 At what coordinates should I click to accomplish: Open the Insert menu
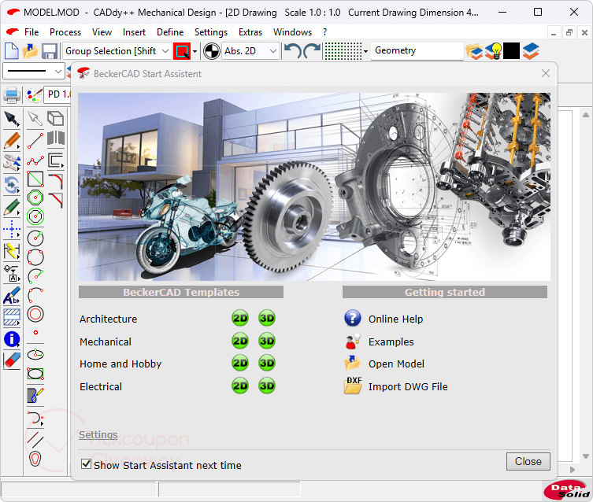point(134,32)
